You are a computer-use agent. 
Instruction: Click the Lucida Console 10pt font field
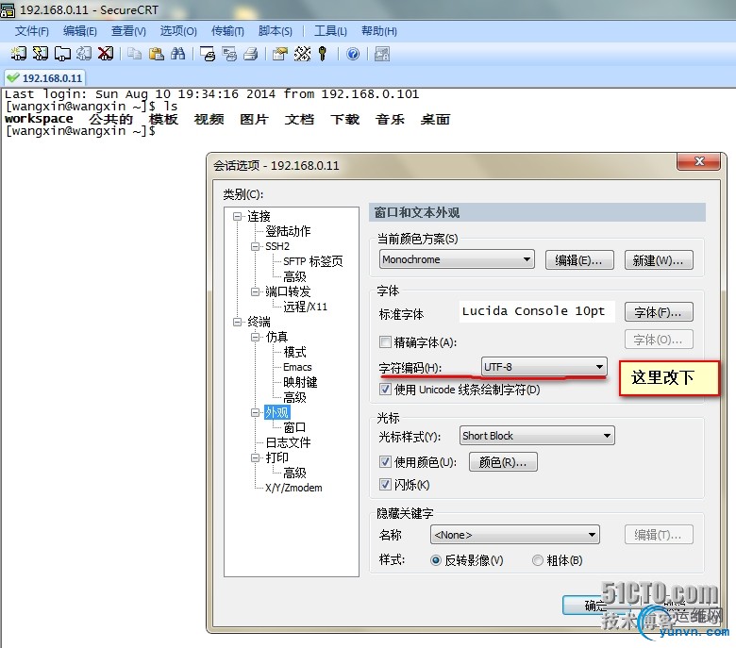pos(537,311)
